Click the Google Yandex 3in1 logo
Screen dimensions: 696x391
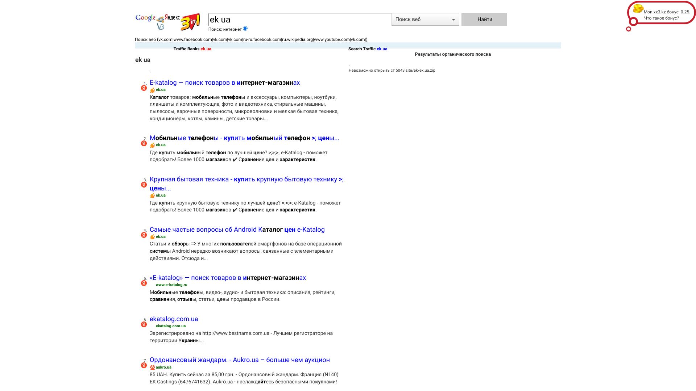point(167,22)
